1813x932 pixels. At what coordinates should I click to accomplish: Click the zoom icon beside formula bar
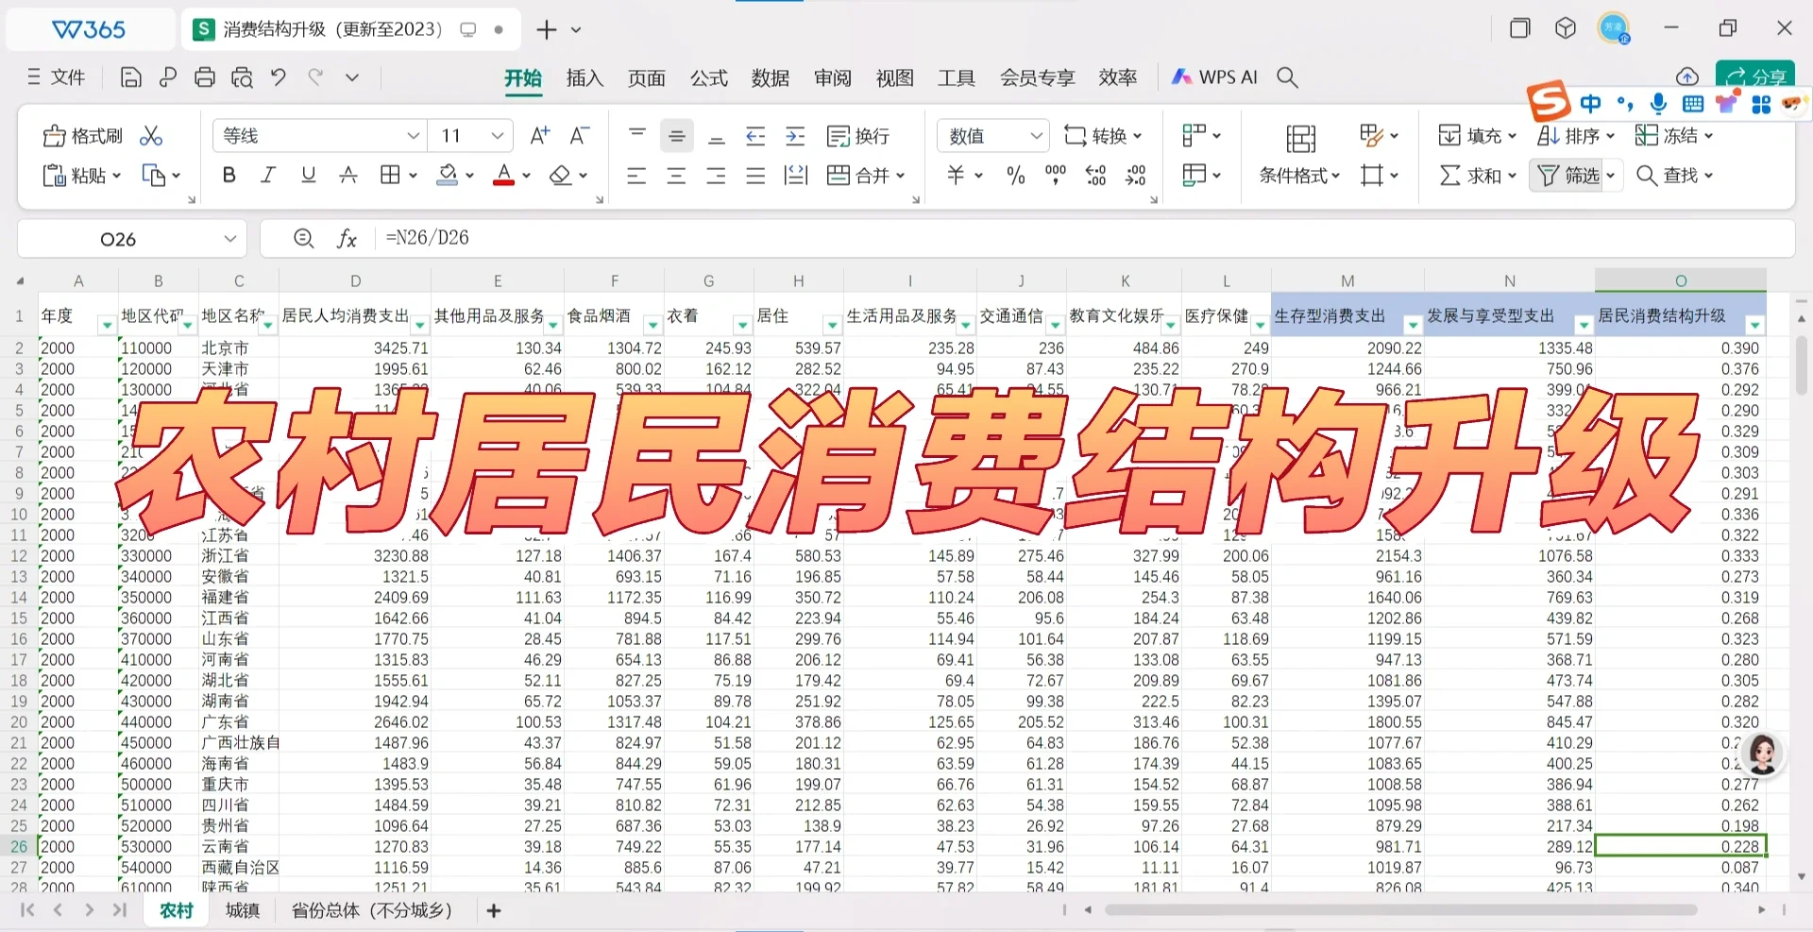(x=303, y=239)
